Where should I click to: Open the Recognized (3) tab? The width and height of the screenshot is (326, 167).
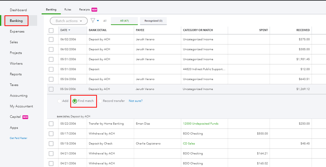click(x=153, y=21)
